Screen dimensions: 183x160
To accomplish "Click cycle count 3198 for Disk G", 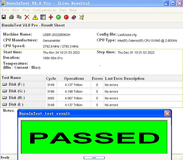I will tap(51, 92).
